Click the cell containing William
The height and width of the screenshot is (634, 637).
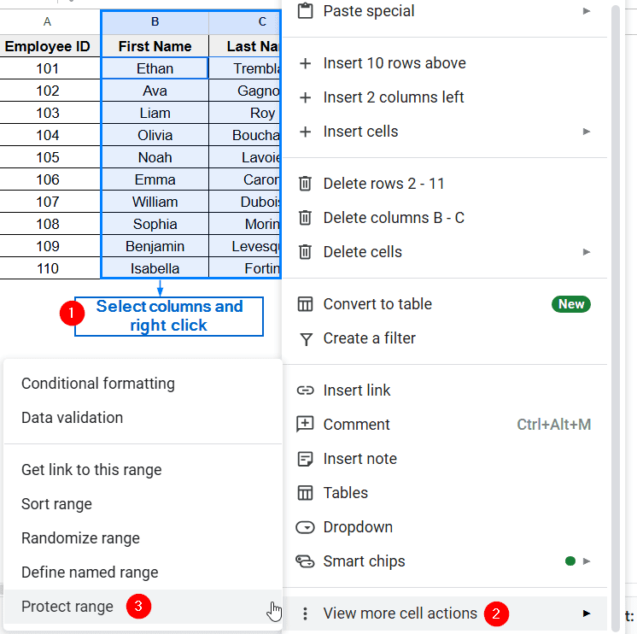(155, 202)
